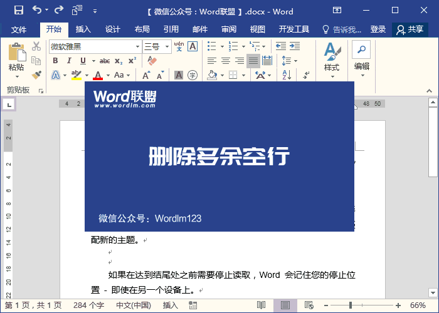The height and width of the screenshot is (313, 439).
Task: Shrink font size
Action: 160,75
